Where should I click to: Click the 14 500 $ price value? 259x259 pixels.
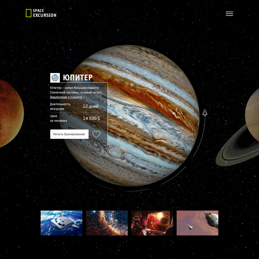(91, 118)
